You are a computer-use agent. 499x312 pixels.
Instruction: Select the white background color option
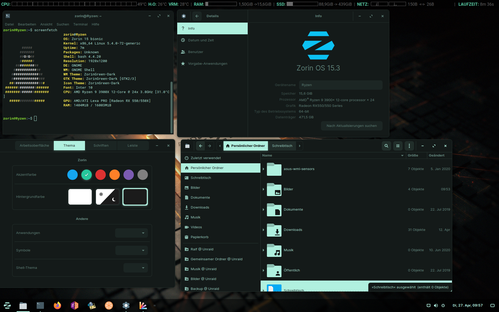[x=80, y=197]
